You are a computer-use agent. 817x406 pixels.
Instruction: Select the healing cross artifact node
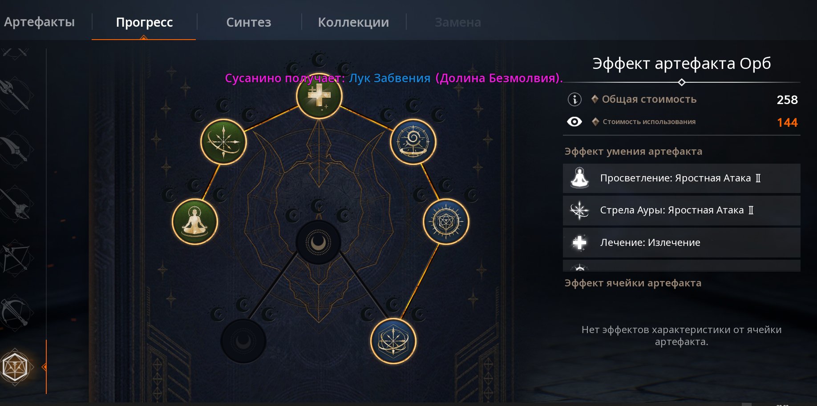point(319,96)
